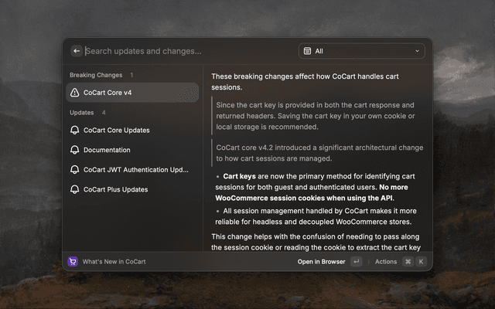Click the return key icon
This screenshot has width=495, height=309.
coord(357,261)
